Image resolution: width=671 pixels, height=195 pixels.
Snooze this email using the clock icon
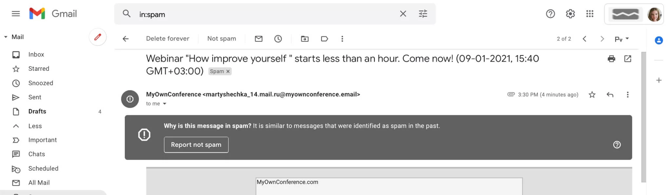pyautogui.click(x=278, y=39)
